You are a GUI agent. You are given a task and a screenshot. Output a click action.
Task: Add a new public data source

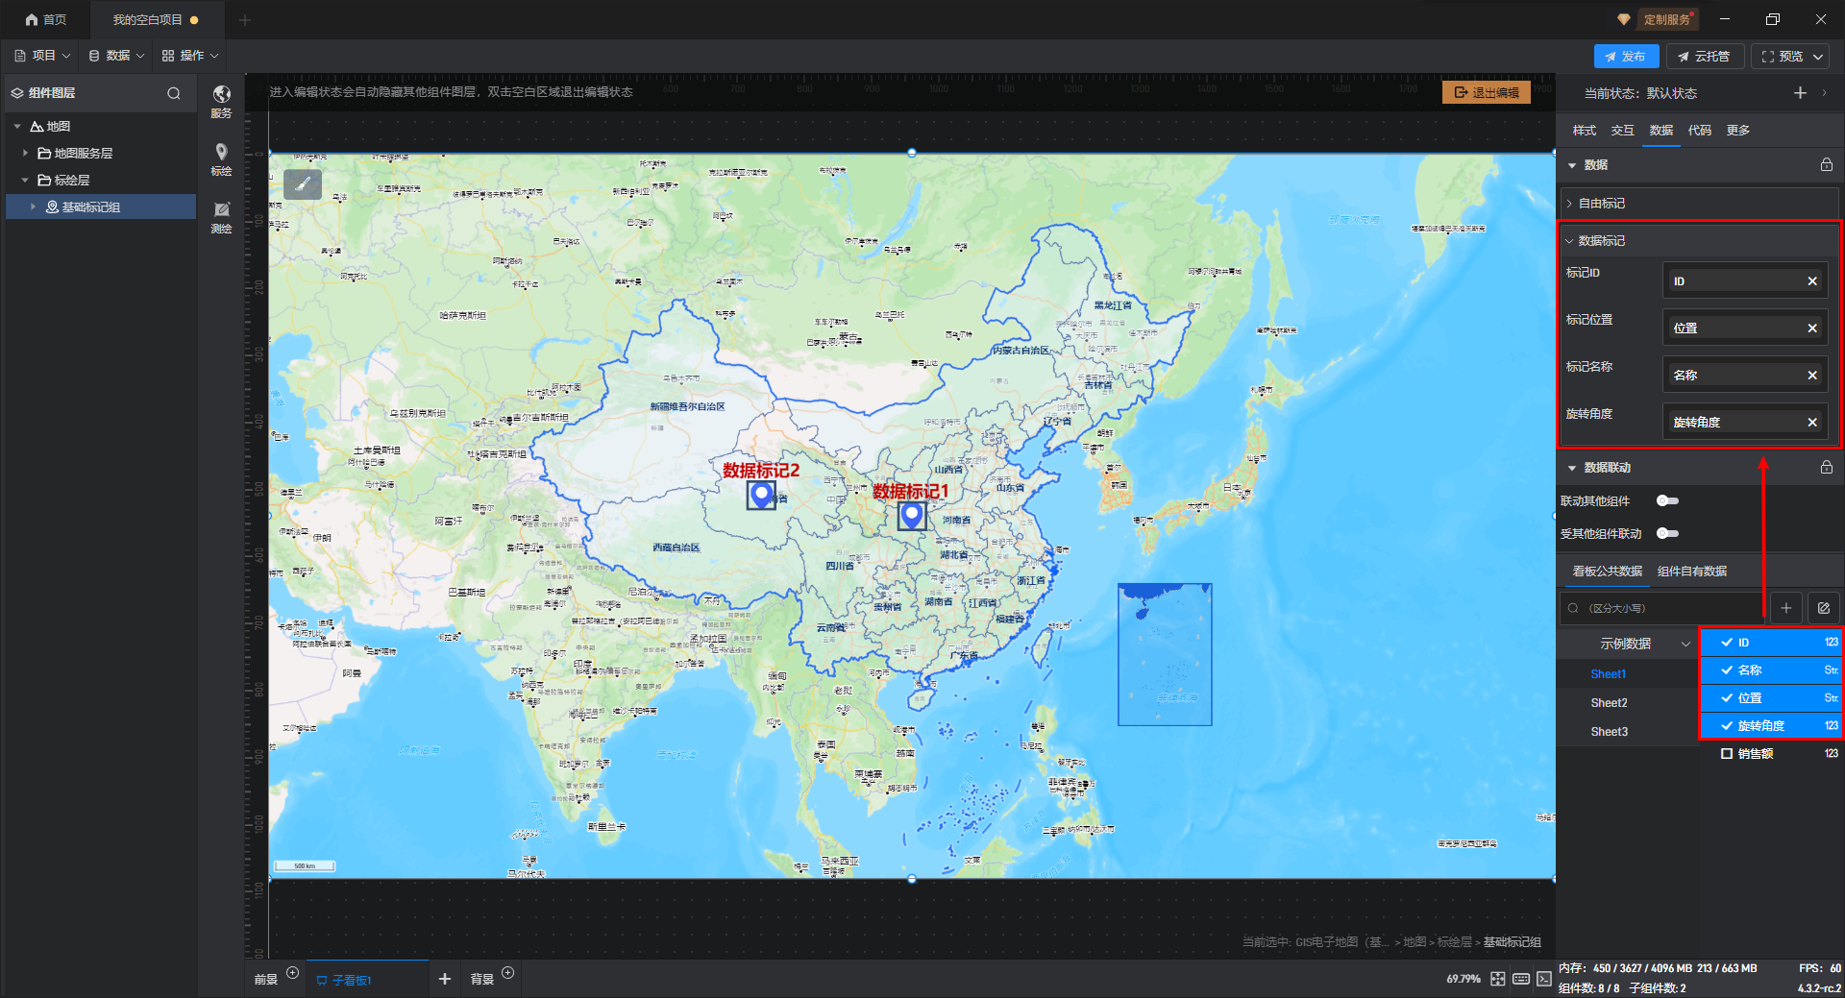pyautogui.click(x=1786, y=608)
